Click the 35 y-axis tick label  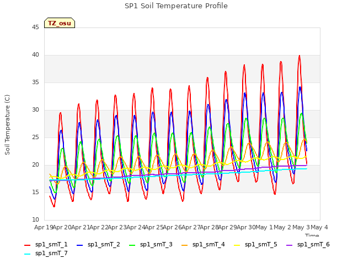point(35,82)
